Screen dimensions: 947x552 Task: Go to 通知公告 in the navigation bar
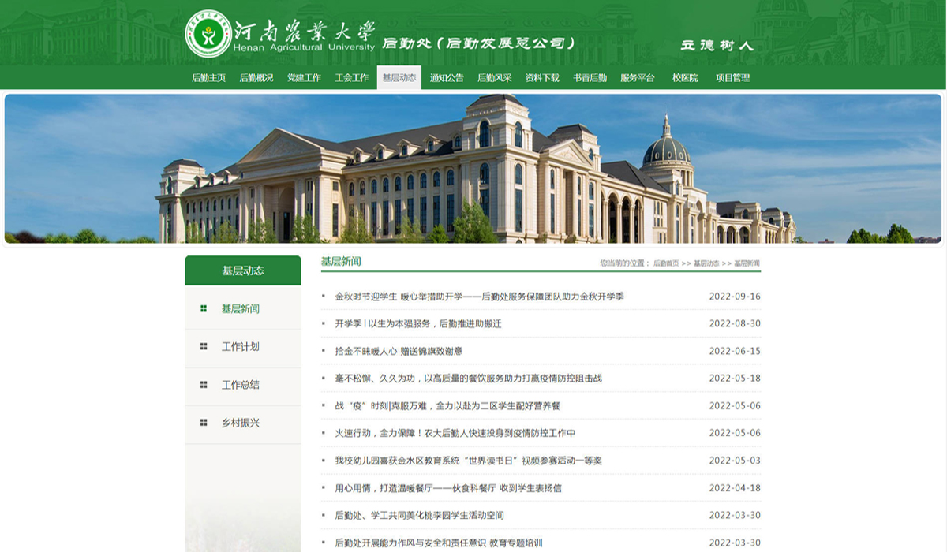pos(447,77)
